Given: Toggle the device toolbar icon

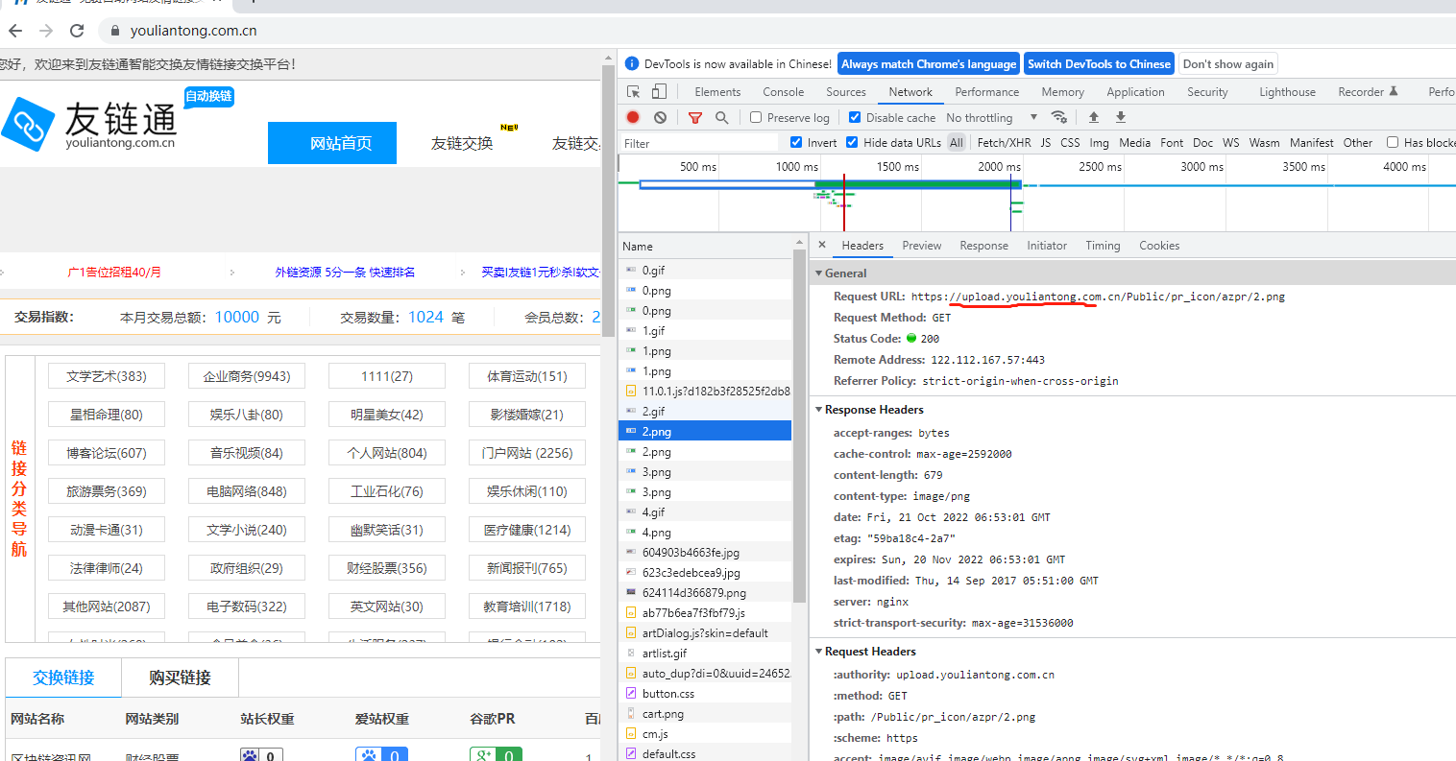Looking at the screenshot, I should pos(659,92).
